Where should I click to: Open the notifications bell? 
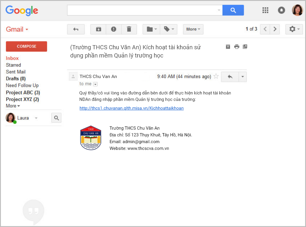pyautogui.click(x=281, y=10)
